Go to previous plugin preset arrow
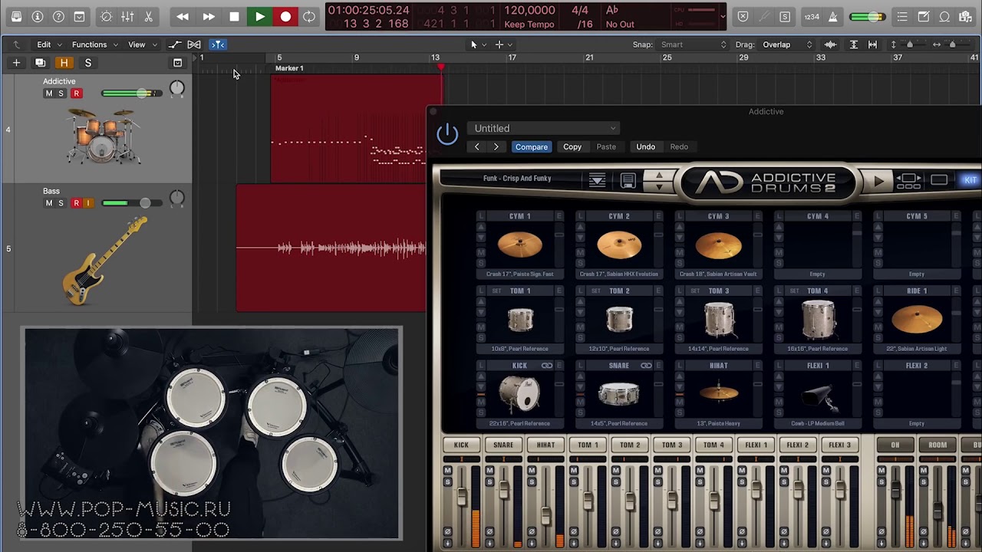 click(477, 146)
